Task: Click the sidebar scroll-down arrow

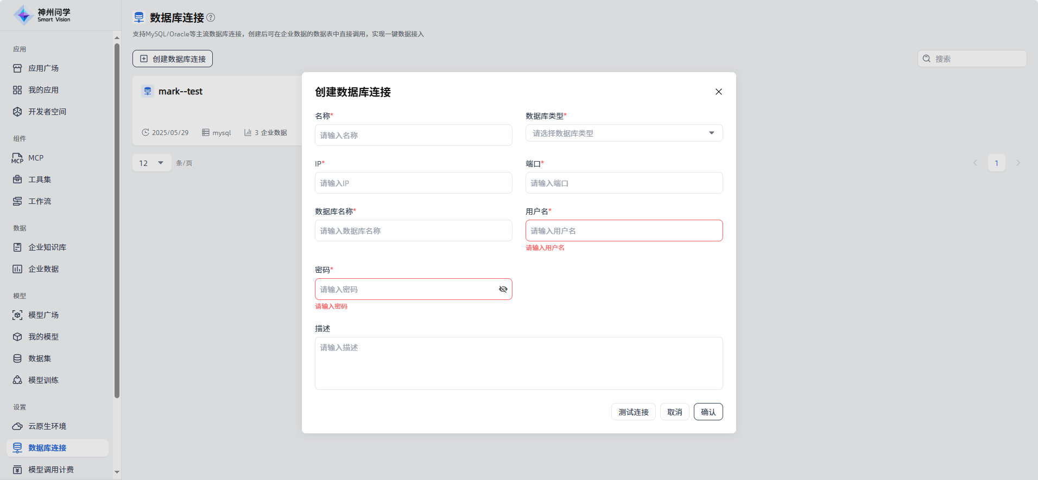Action: pyautogui.click(x=117, y=472)
